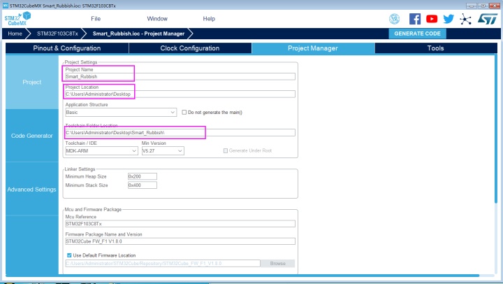Click Smart_Rubbish.ioc - Project Manager breadcrumb
503x284 pixels.
pyautogui.click(x=138, y=34)
